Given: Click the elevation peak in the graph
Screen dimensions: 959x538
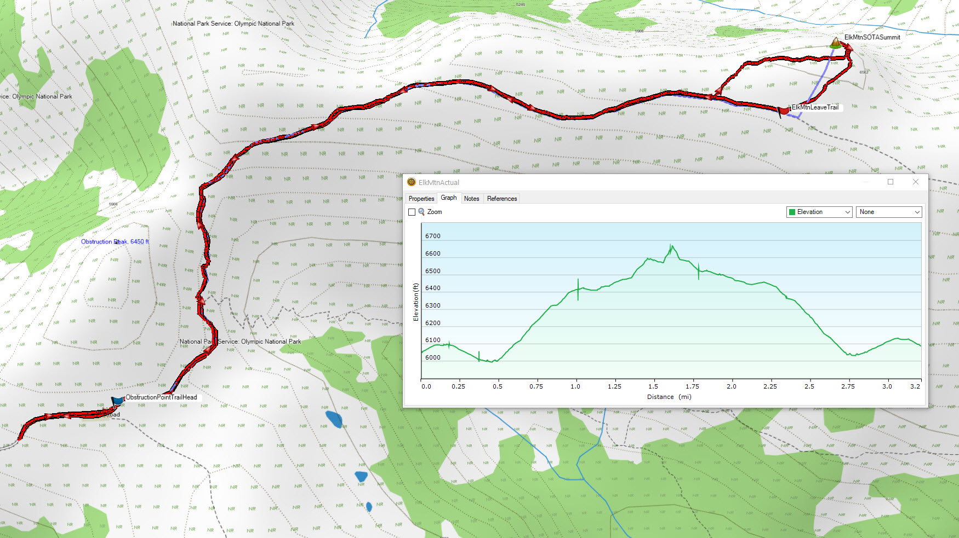Looking at the screenshot, I should pos(671,246).
